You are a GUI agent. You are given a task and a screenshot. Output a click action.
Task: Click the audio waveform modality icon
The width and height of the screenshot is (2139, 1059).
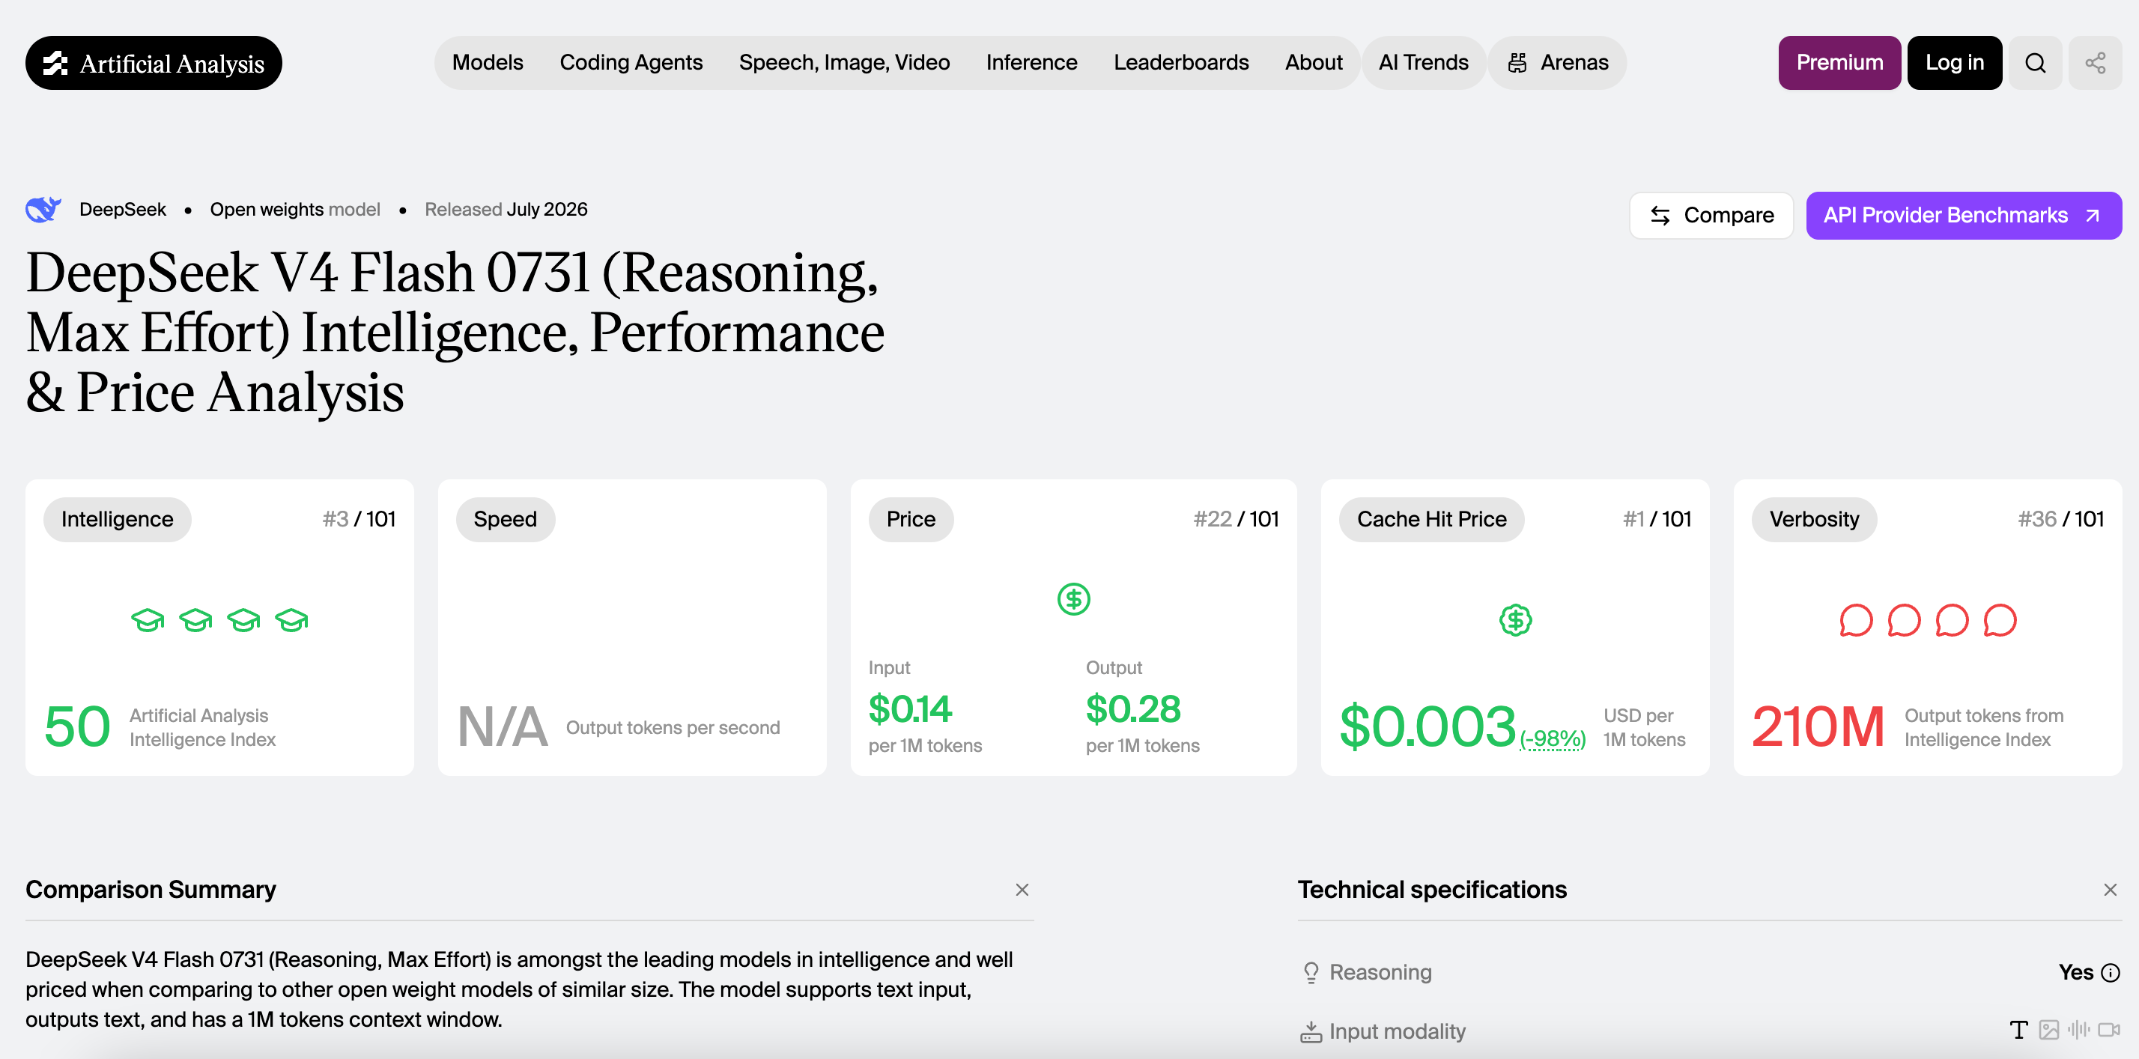2078,1030
